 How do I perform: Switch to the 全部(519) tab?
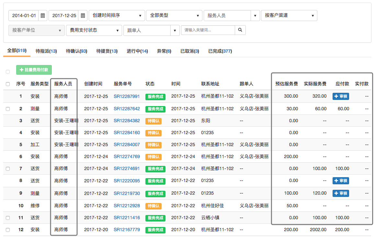(x=17, y=50)
